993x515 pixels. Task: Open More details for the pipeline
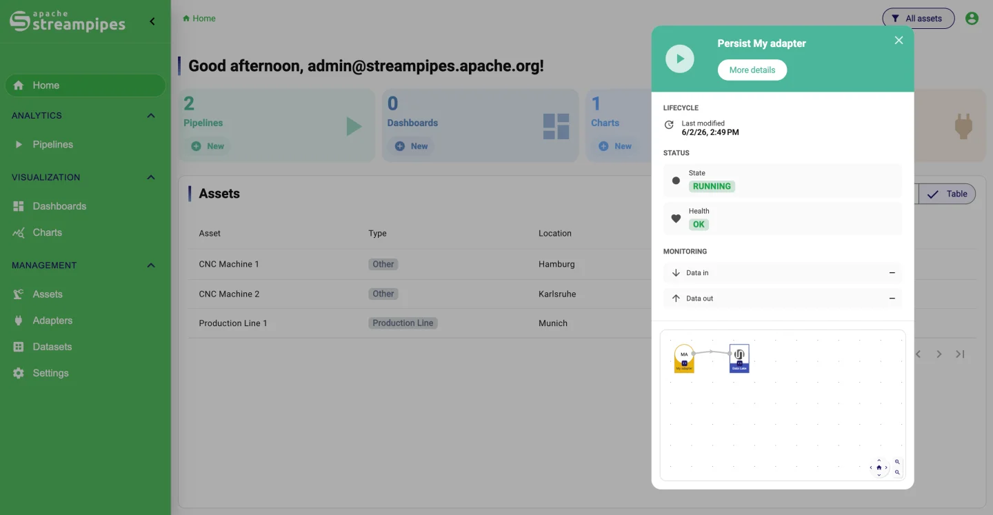[x=752, y=70]
